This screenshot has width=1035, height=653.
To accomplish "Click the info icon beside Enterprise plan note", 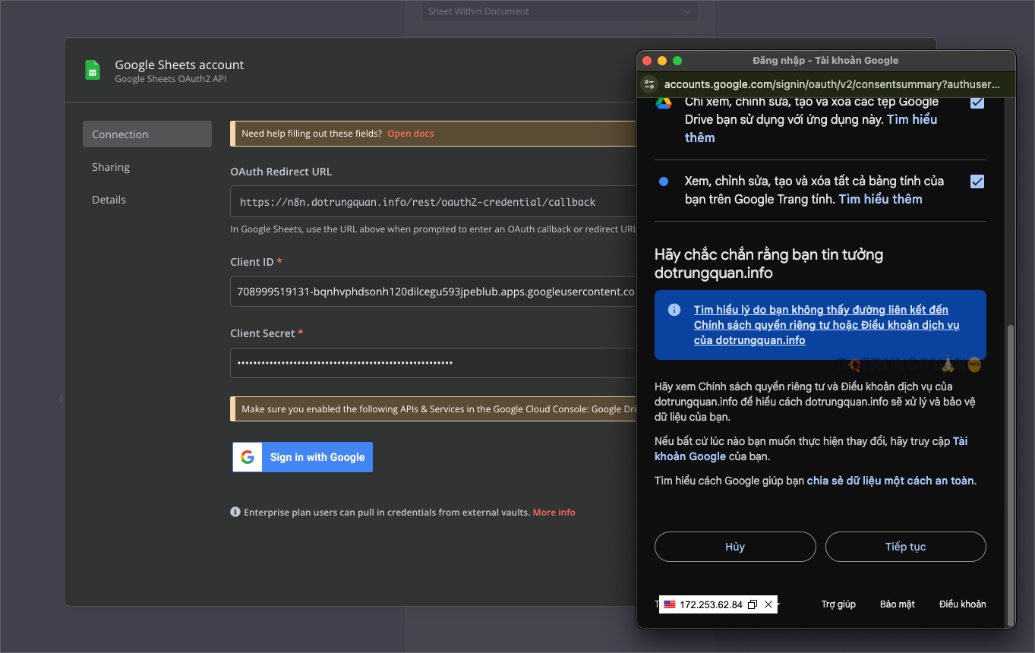I will 235,512.
